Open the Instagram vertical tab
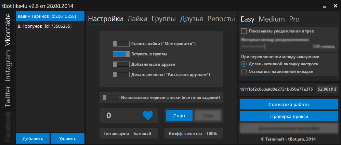The image size is (341, 145). (x=8, y=66)
